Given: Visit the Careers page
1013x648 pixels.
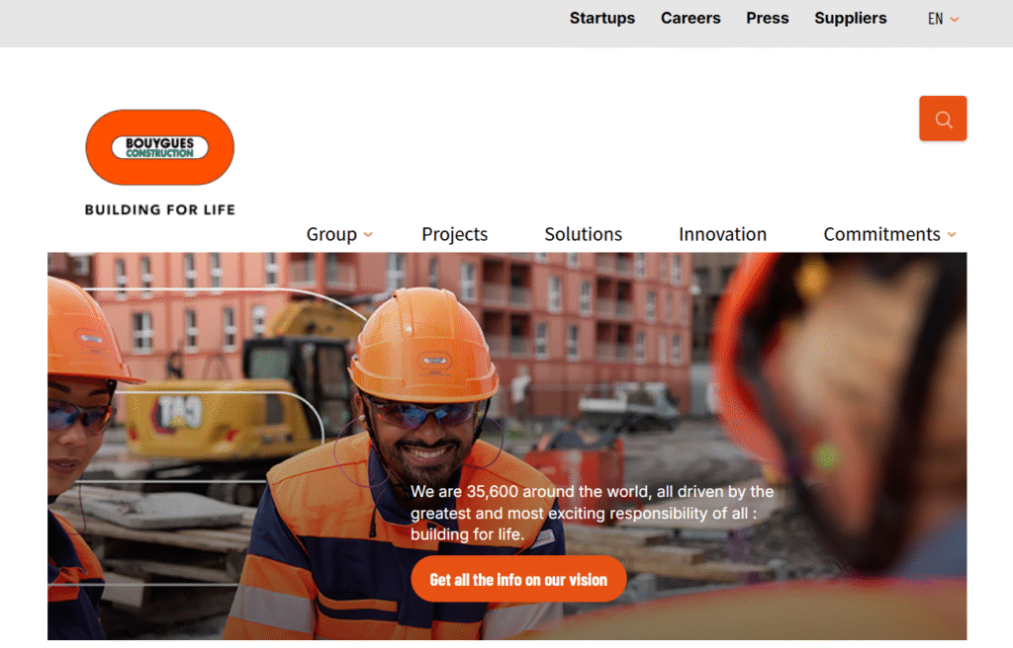Looking at the screenshot, I should pyautogui.click(x=690, y=18).
